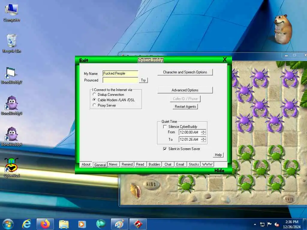
Task: Toggle Silent in Screen Saver checkbox
Action: pyautogui.click(x=165, y=149)
